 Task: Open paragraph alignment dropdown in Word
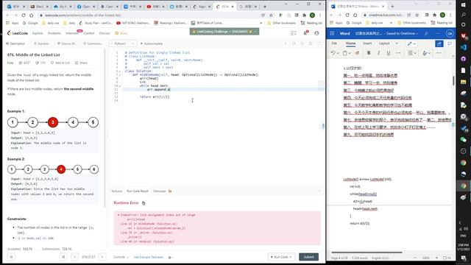click(x=412, y=53)
